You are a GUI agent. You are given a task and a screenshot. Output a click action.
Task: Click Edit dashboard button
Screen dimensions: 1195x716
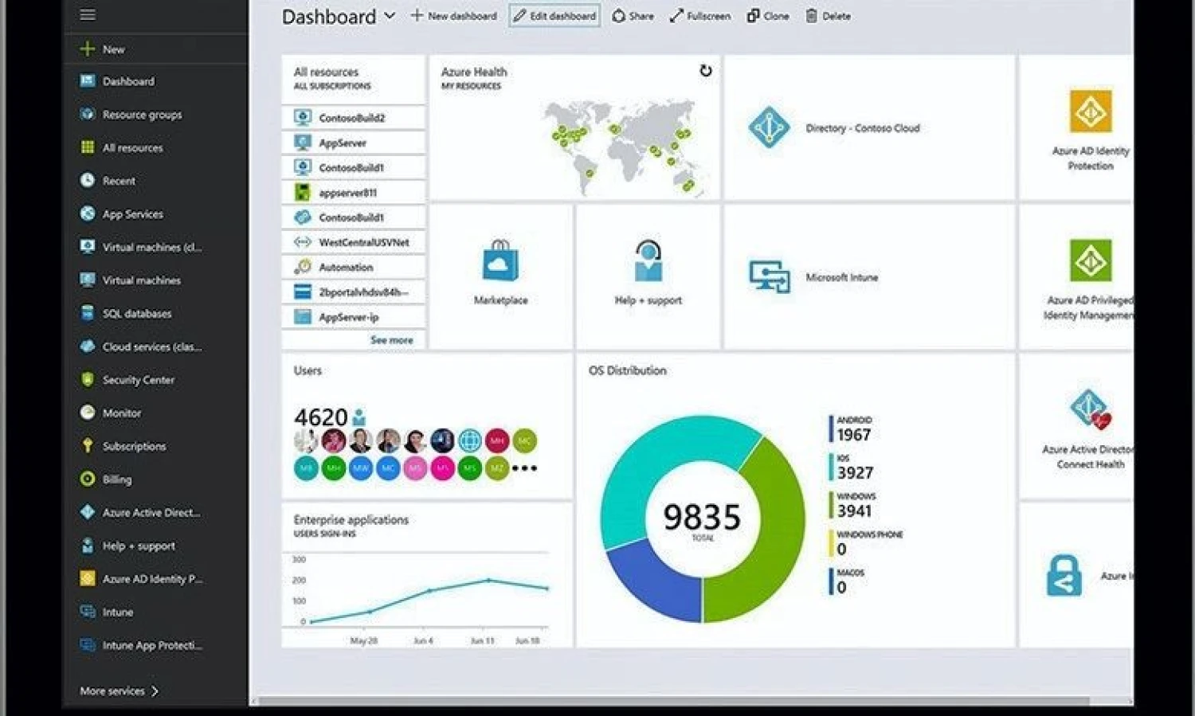pos(554,16)
